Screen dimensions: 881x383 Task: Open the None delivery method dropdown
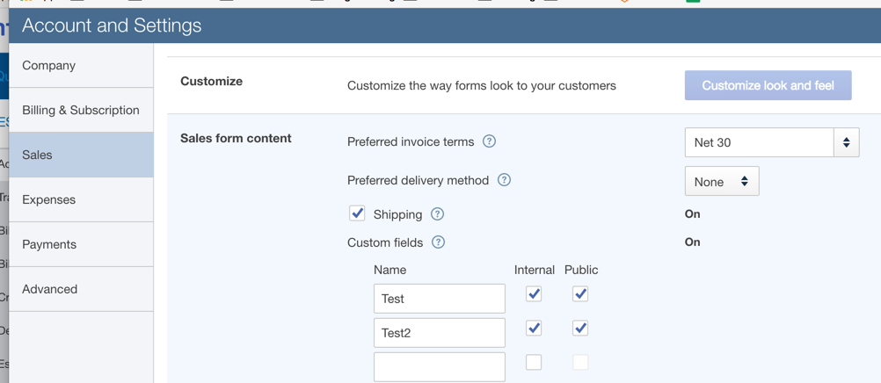pyautogui.click(x=721, y=182)
